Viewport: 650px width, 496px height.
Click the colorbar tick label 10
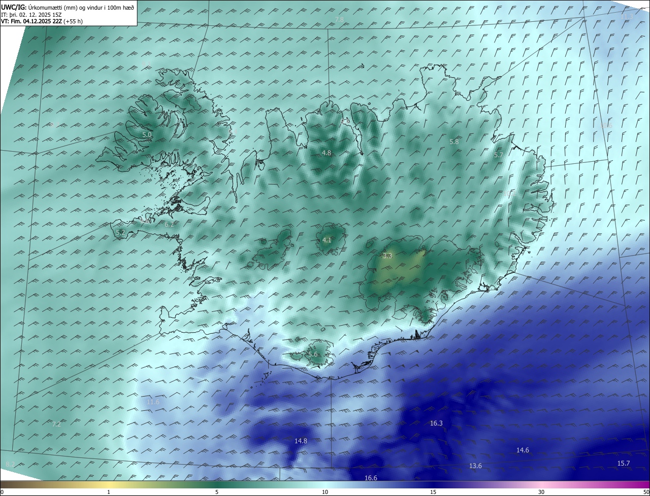click(325, 492)
